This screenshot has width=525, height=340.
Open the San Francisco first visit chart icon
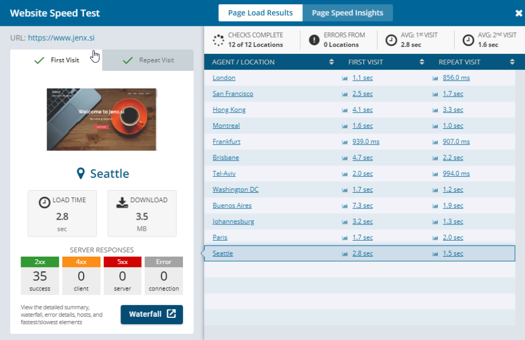coord(345,95)
